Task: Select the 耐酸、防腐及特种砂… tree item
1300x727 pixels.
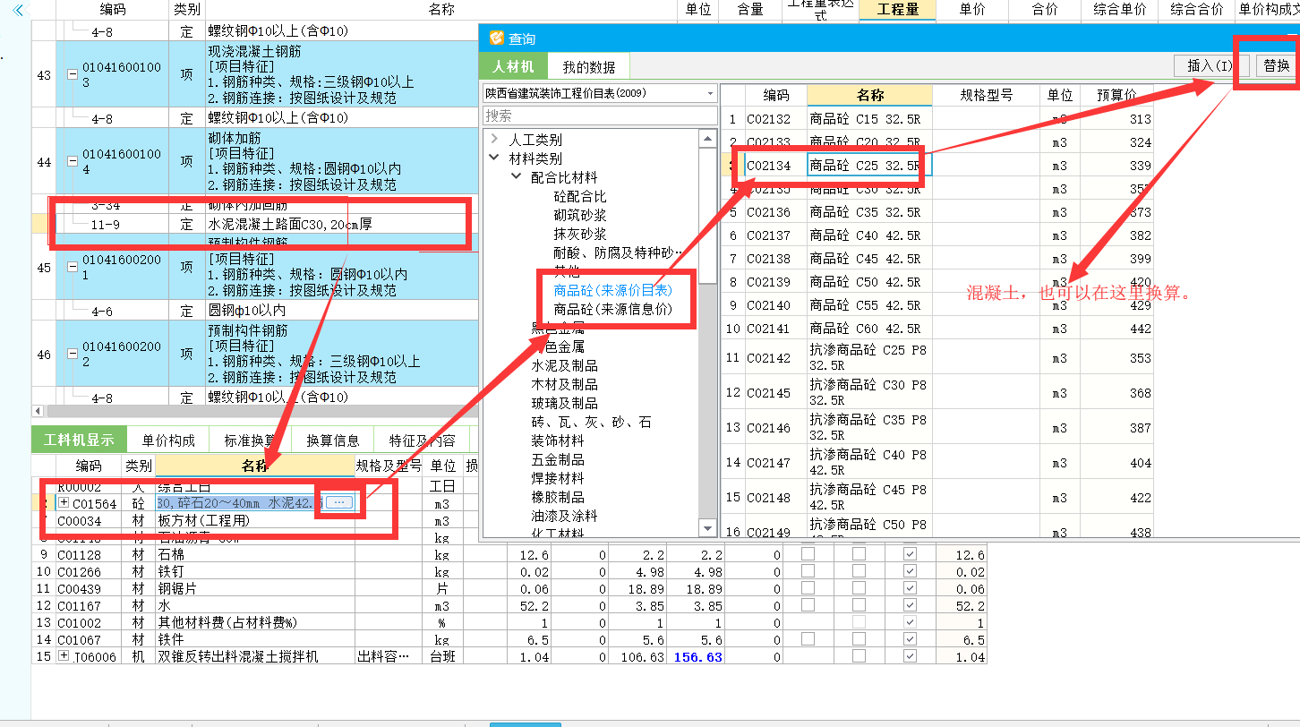Action: coord(618,252)
